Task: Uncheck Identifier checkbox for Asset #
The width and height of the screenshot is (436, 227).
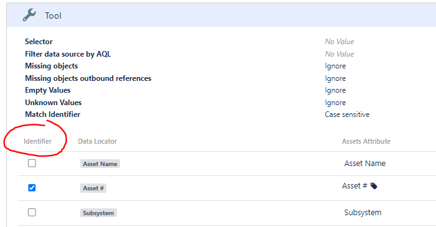Action: click(32, 188)
